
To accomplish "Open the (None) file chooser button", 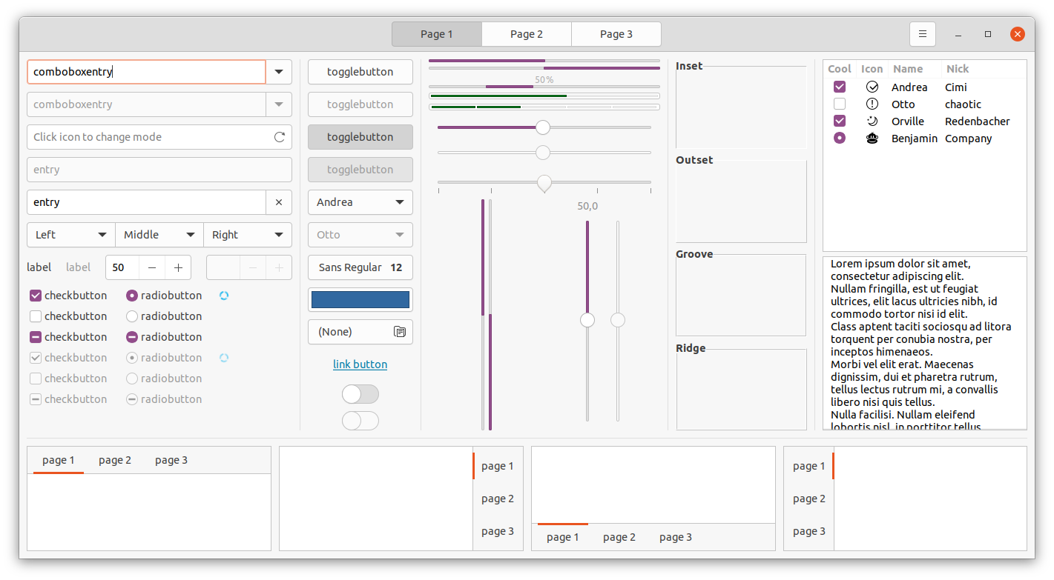I will pyautogui.click(x=360, y=332).
